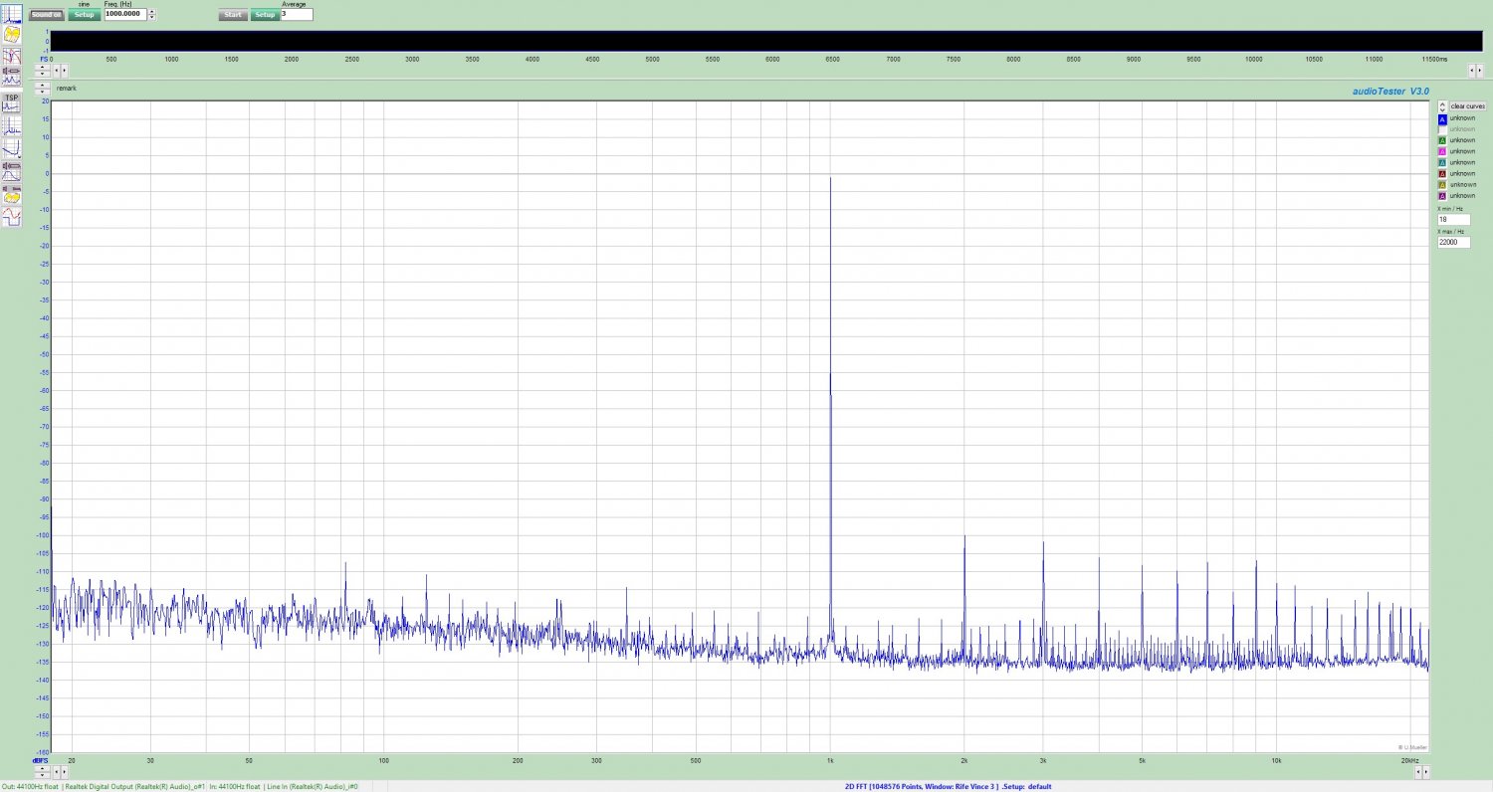
Task: Click the clear curves button
Action: pyautogui.click(x=1468, y=105)
